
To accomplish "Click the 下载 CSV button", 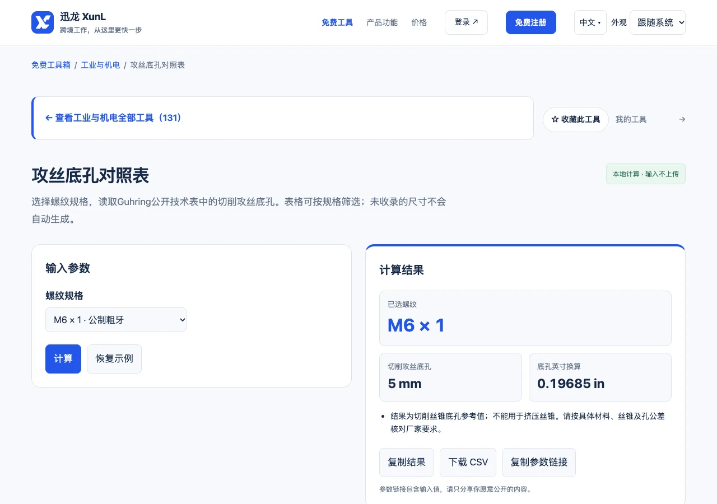I will tap(468, 463).
